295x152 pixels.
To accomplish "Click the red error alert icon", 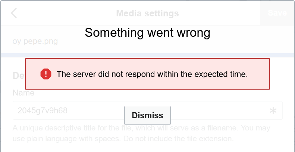I will pyautogui.click(x=46, y=74).
